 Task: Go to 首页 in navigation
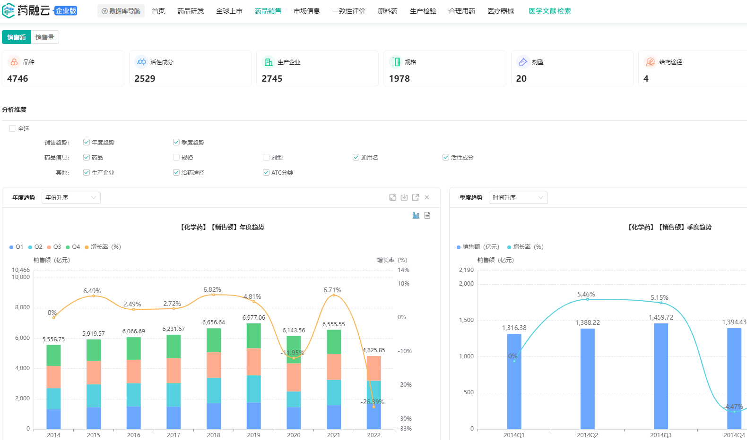pos(158,11)
